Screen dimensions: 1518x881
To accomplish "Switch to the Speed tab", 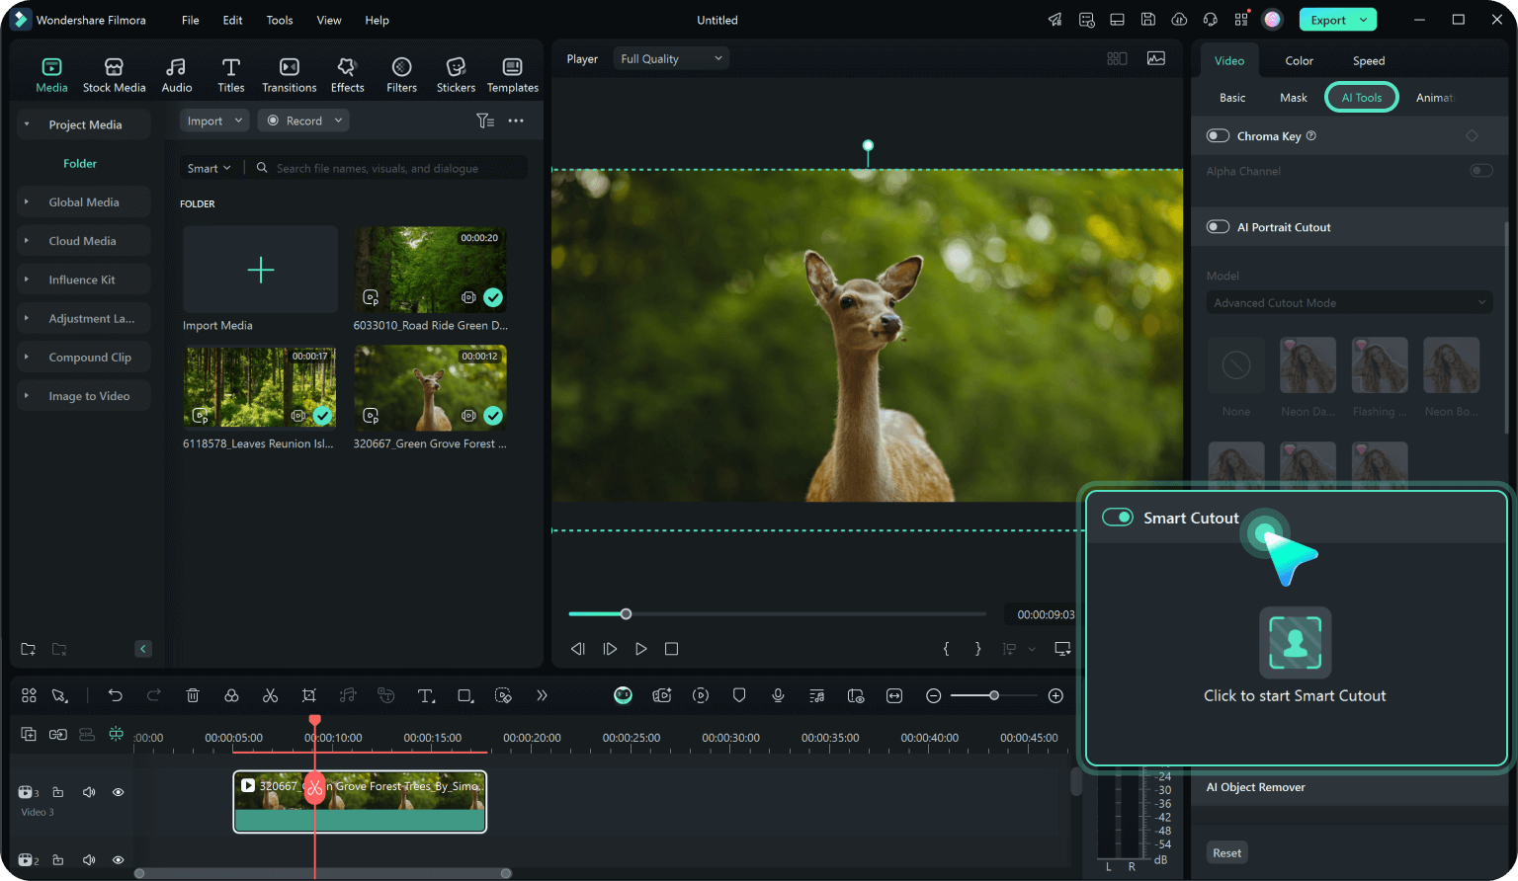I will pyautogui.click(x=1369, y=61).
